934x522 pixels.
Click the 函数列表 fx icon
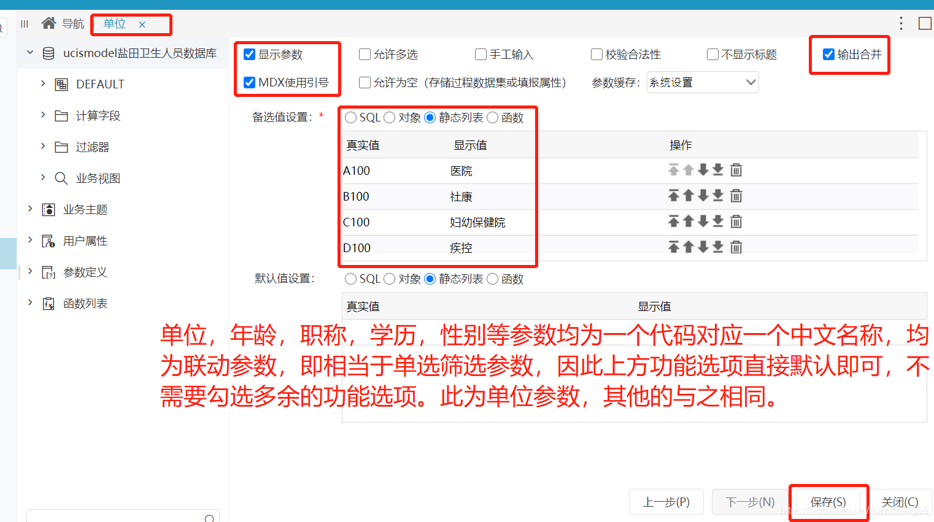pos(48,304)
